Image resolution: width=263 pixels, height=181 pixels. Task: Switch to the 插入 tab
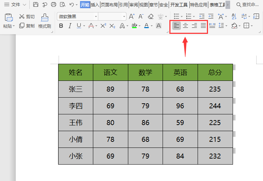[x=95, y=5]
